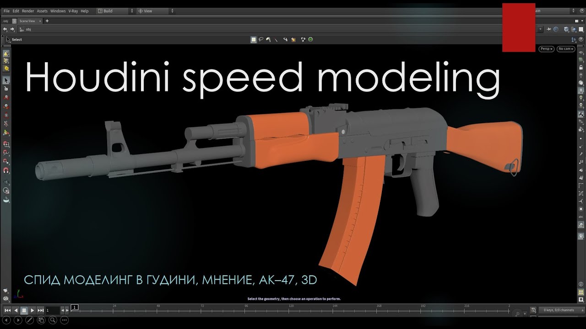Viewport: 586px width, 329px height.
Task: Play animation backward
Action: [16, 310]
